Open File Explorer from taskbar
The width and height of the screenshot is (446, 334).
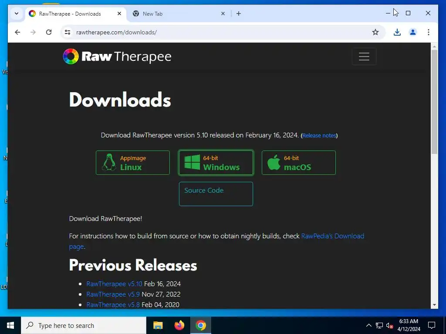coord(158,325)
